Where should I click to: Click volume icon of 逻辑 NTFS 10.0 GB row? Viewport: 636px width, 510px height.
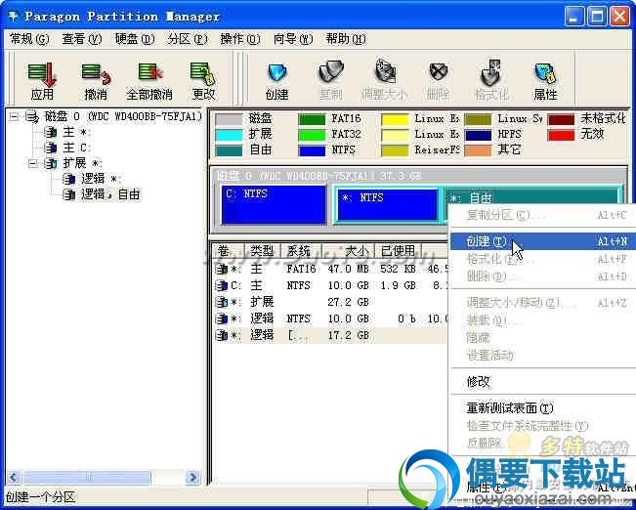222,319
